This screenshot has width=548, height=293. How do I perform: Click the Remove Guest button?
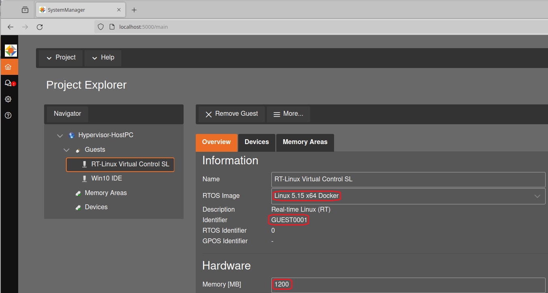click(x=231, y=114)
